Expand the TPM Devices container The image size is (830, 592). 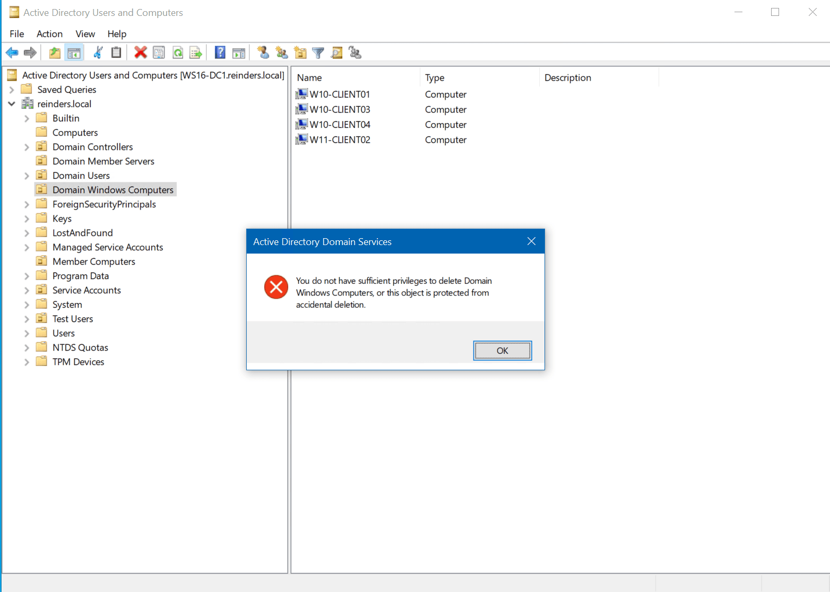27,362
